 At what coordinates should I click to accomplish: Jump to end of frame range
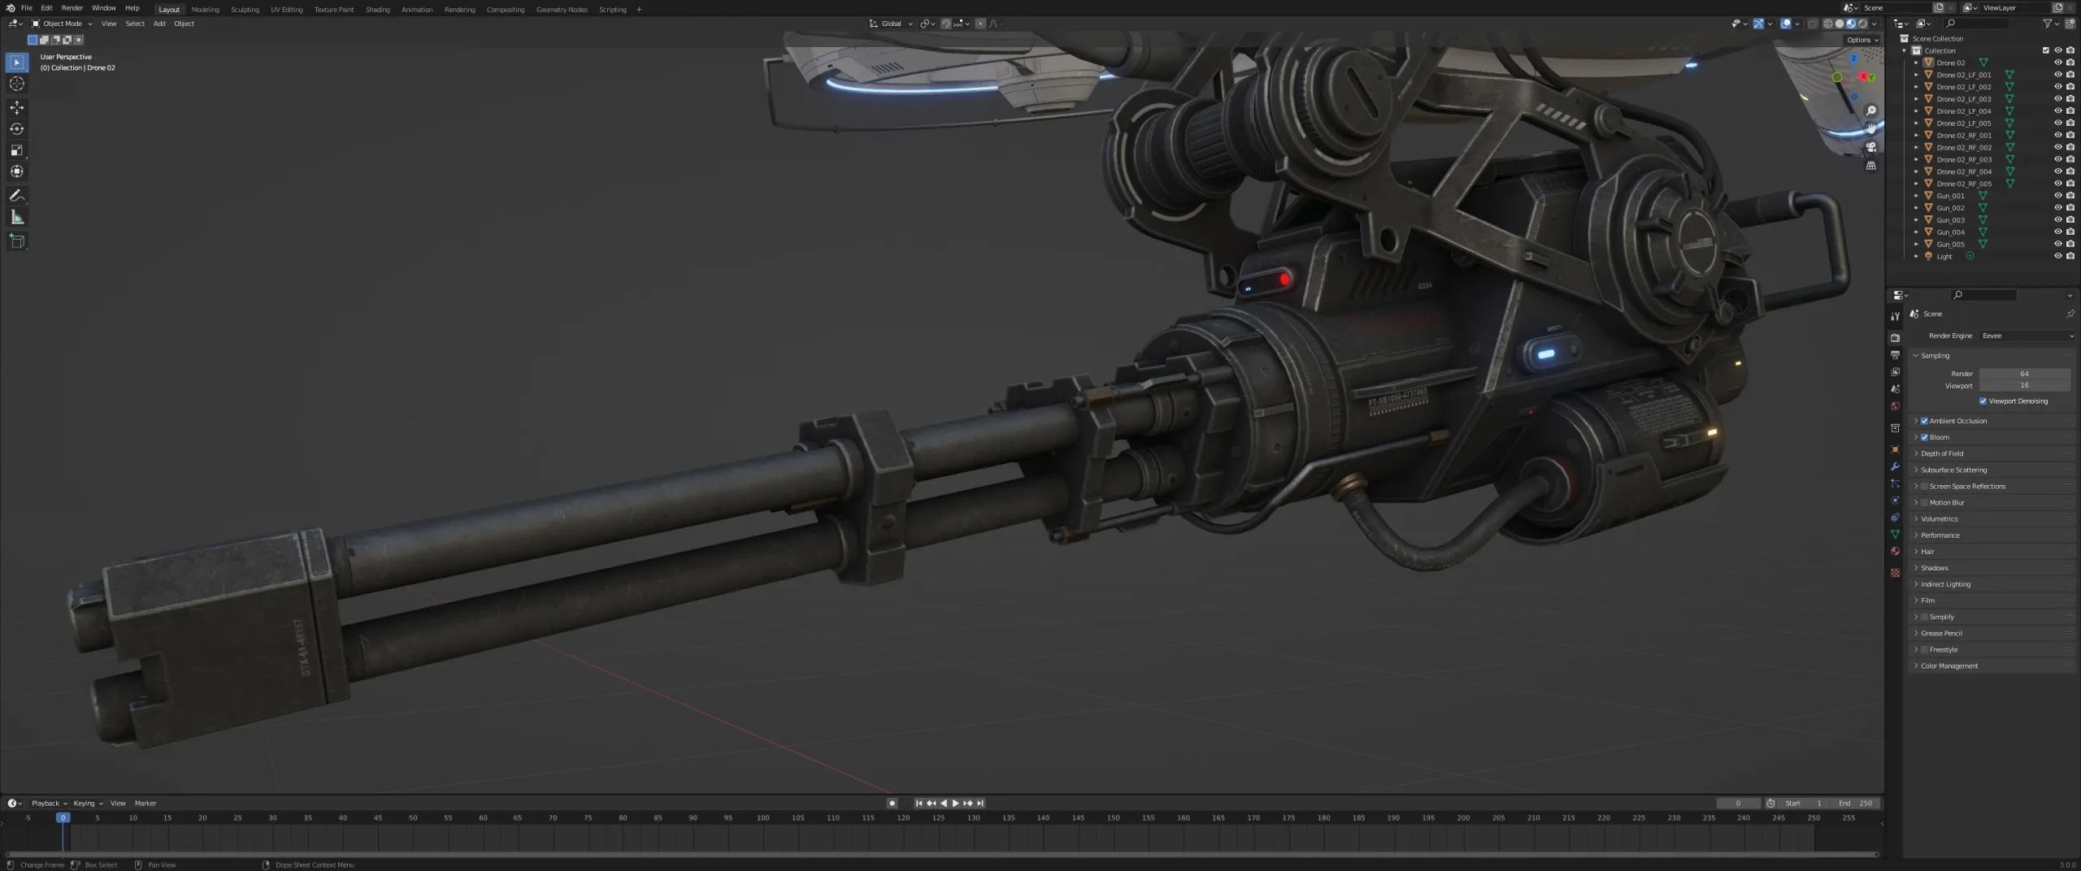(x=981, y=803)
